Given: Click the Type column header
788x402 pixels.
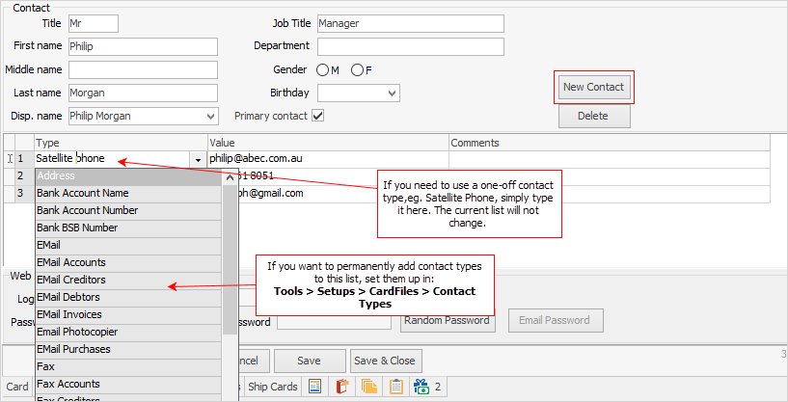Looking at the screenshot, I should point(121,143).
